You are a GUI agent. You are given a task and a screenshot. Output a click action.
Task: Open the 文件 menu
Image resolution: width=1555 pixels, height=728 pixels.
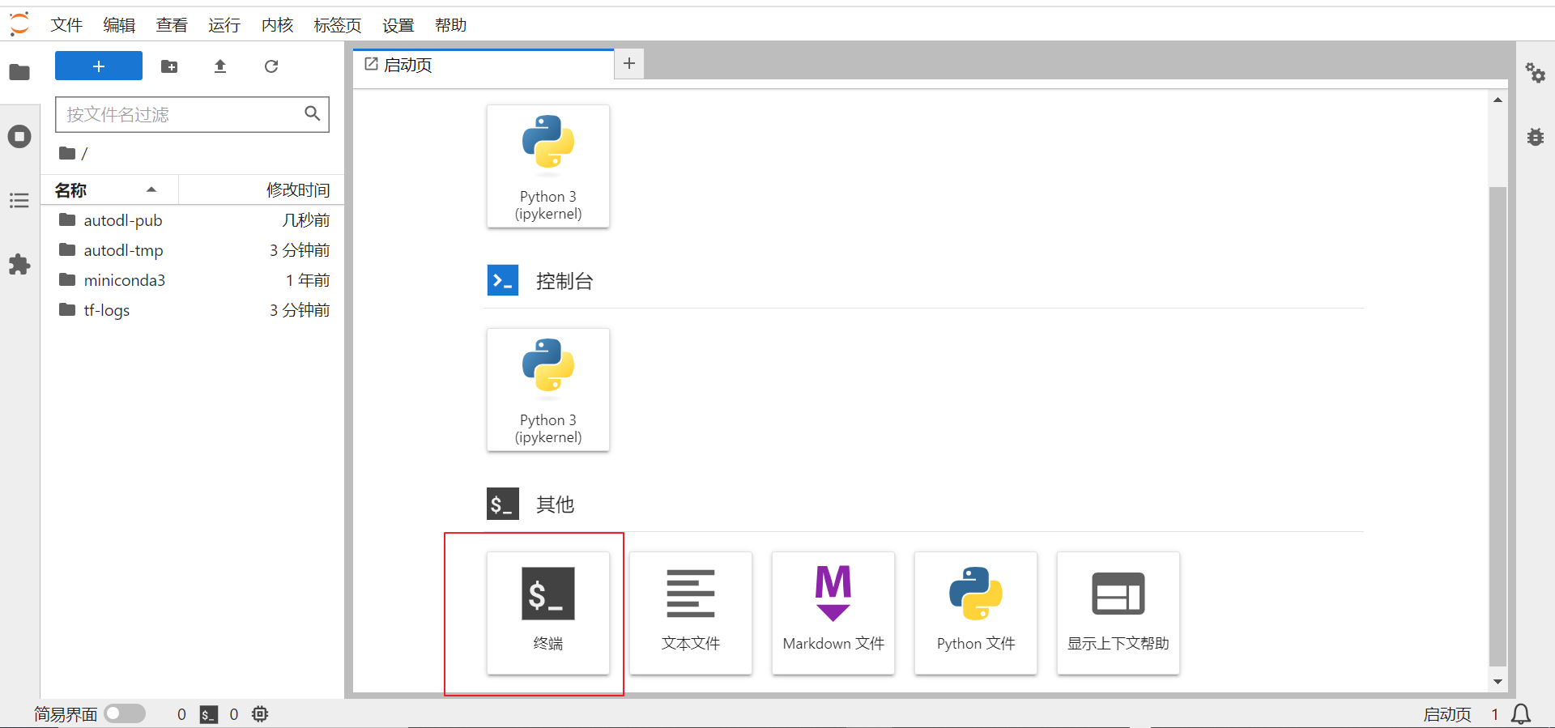pos(66,25)
